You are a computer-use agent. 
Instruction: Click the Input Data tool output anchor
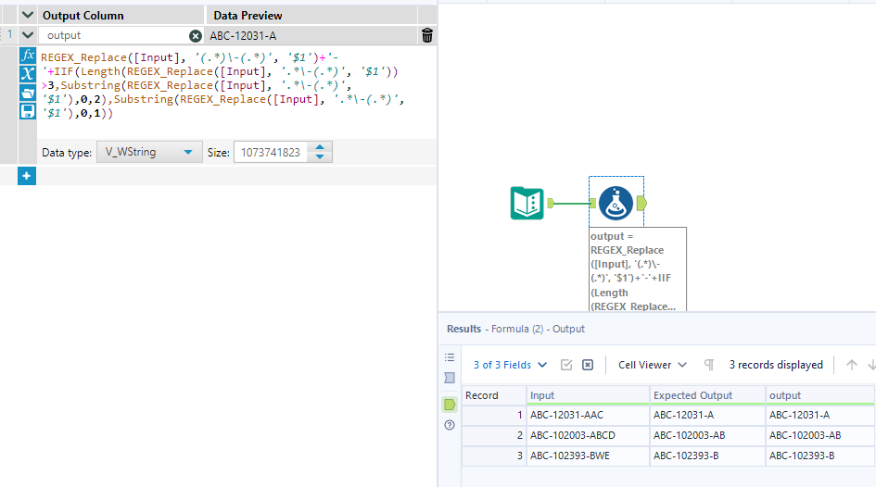pyautogui.click(x=551, y=203)
